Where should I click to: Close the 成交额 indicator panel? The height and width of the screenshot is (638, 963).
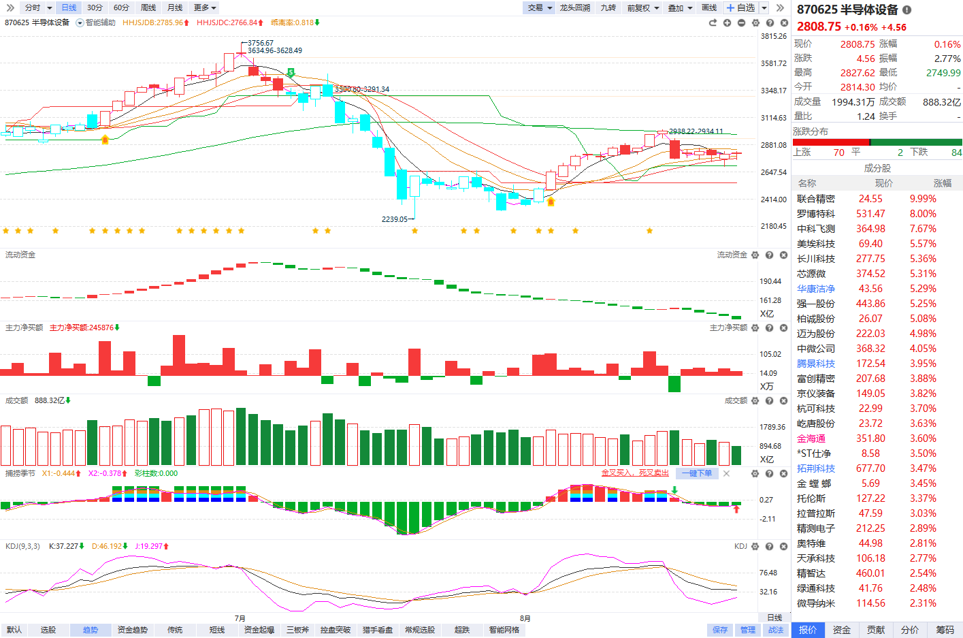pos(783,400)
